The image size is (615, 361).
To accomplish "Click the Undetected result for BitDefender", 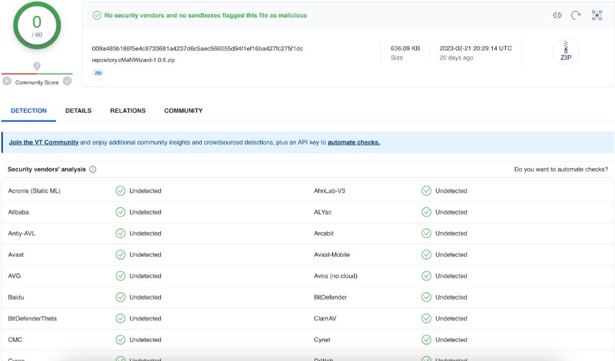I will [x=452, y=297].
